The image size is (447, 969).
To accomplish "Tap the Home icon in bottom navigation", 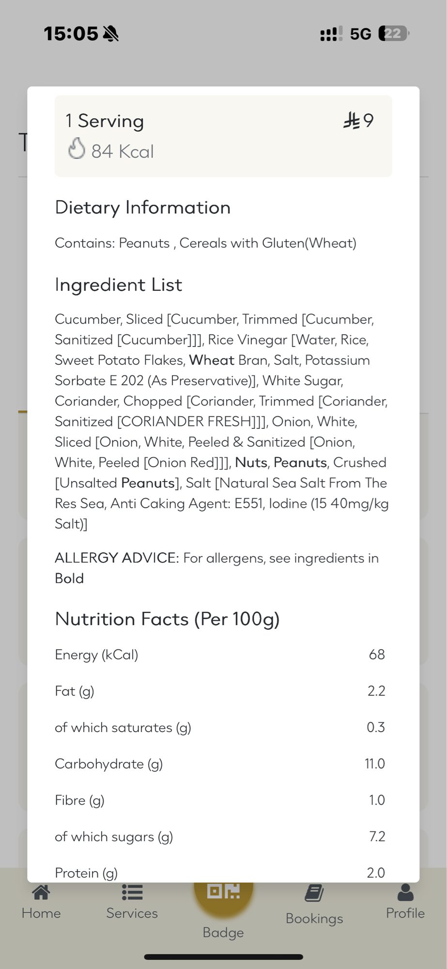I will coord(41,892).
